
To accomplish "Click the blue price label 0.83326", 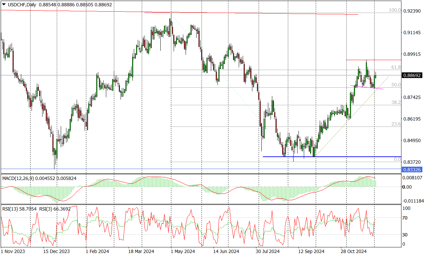I will pyautogui.click(x=412, y=170).
